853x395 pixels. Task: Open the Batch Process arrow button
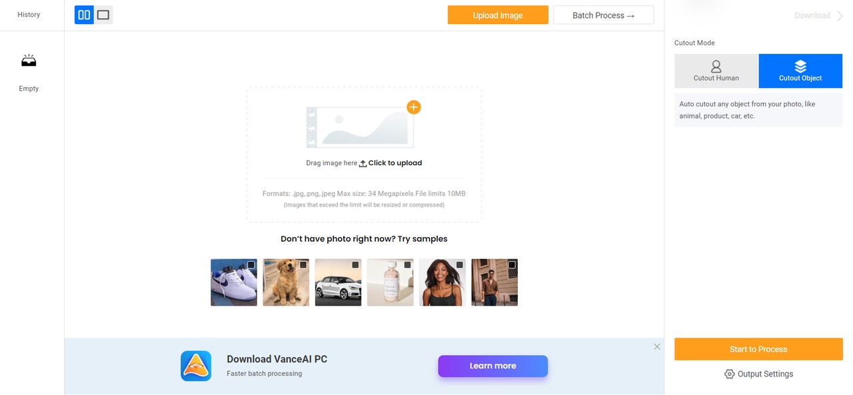click(x=604, y=15)
